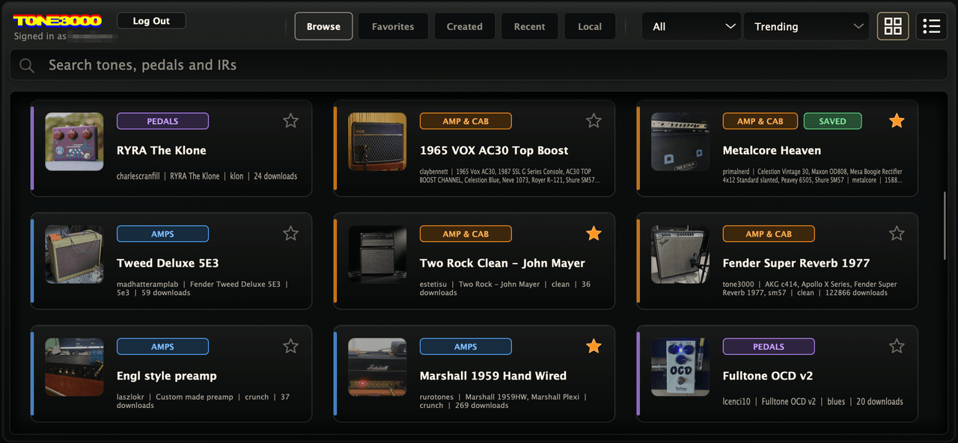Open the Two Rock Clean – John Mayer title

(x=502, y=263)
